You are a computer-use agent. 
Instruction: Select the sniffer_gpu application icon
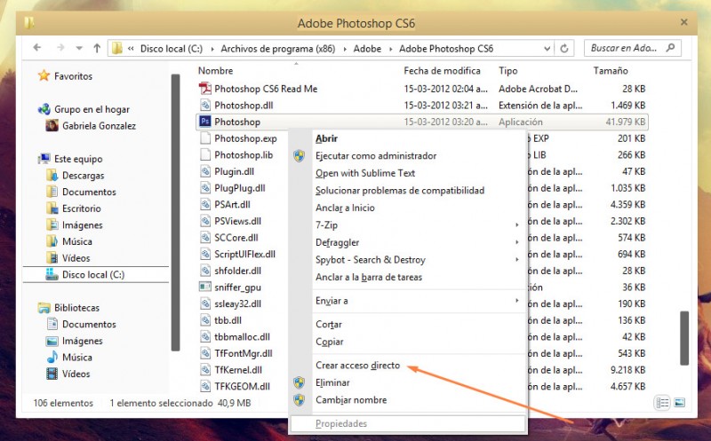pyautogui.click(x=205, y=287)
